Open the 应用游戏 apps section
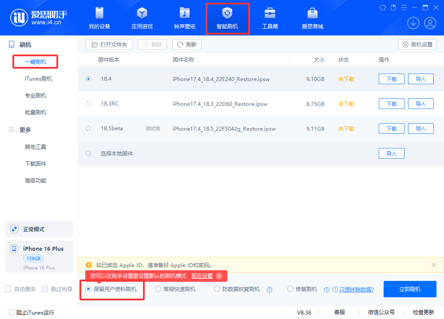 click(x=142, y=18)
